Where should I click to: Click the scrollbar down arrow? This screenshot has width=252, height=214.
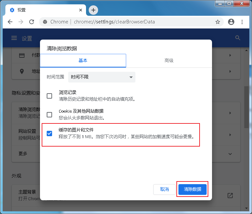[x=246, y=208]
